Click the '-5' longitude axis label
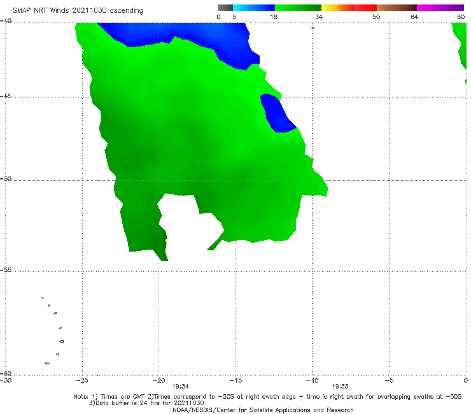This screenshot has height=414, width=471. [x=389, y=381]
